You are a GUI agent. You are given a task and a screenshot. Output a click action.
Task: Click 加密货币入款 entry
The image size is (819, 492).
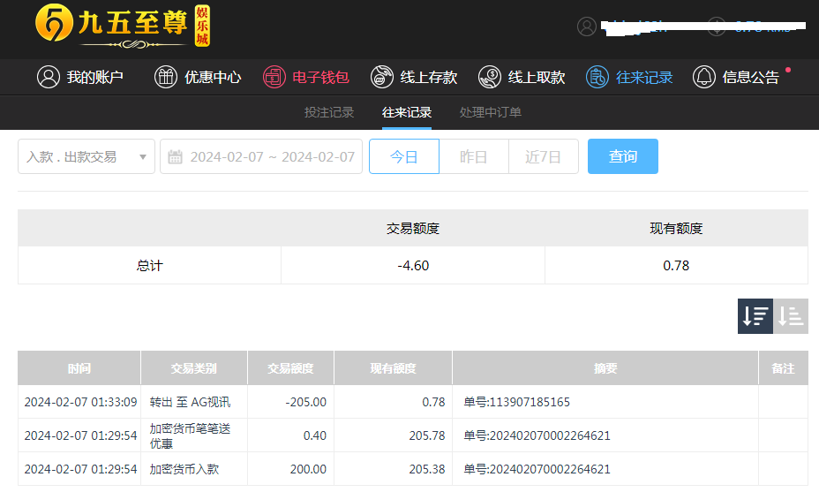click(184, 469)
